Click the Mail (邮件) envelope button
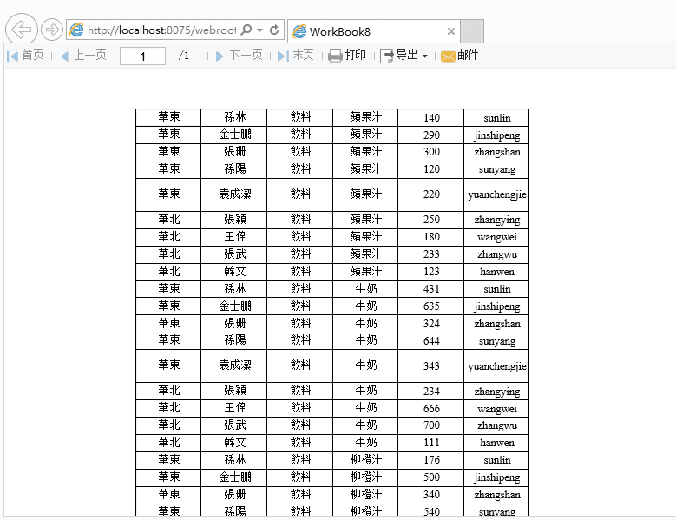Viewport: 676px width, 520px height. (x=460, y=56)
